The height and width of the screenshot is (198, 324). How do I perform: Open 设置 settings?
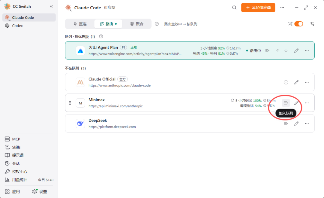tap(40, 192)
